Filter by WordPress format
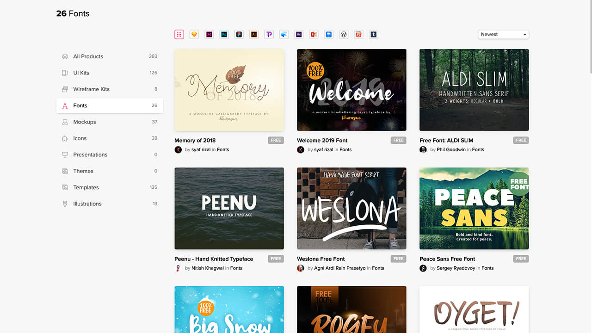592x333 pixels. [x=344, y=34]
